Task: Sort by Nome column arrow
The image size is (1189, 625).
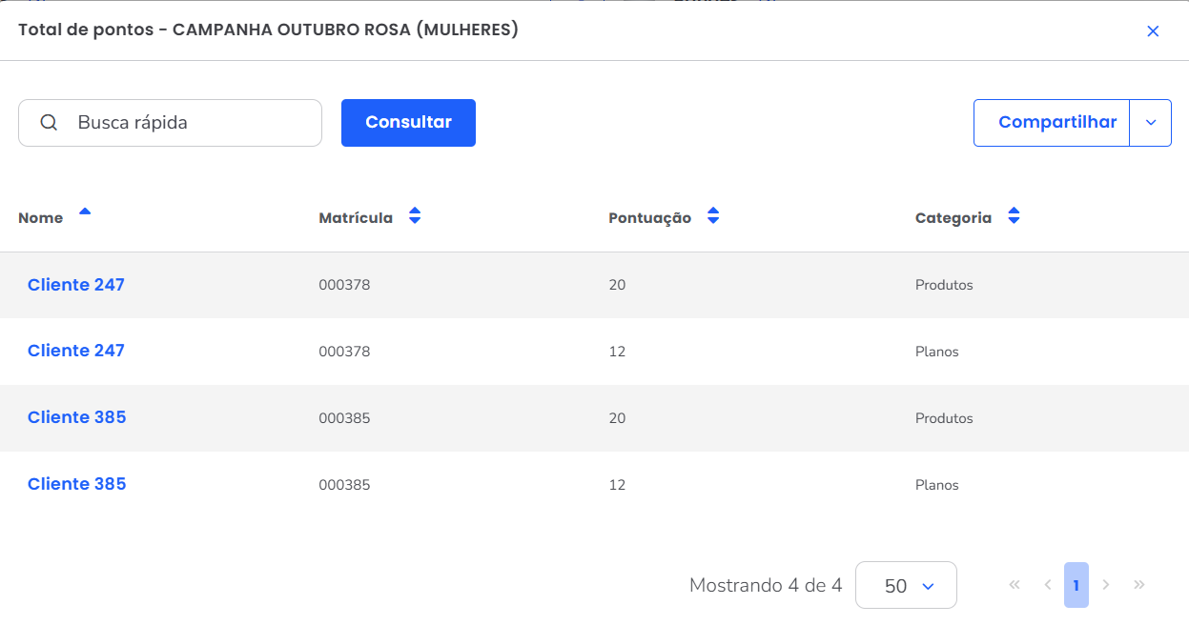Action: pos(85,212)
